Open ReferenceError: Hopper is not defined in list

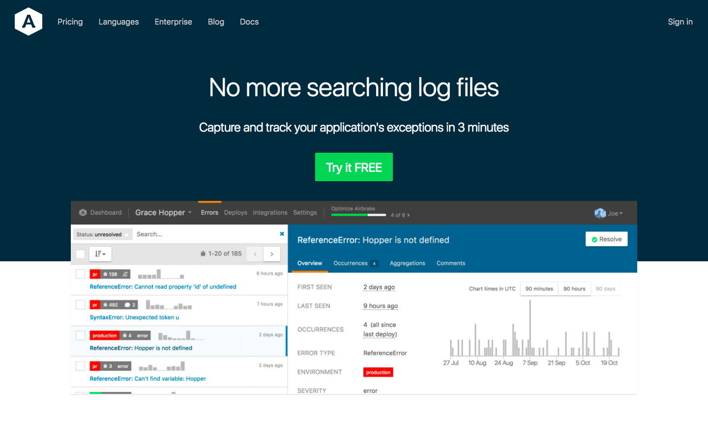point(141,348)
